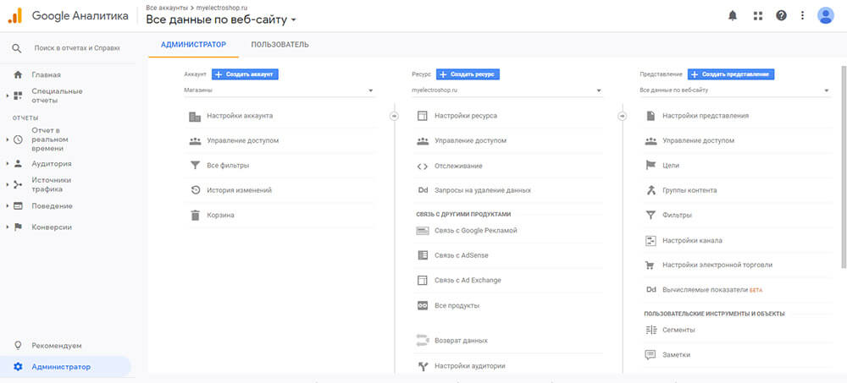This screenshot has height=383, width=847.
Task: Click the Google Analytics logo icon
Action: coord(14,16)
